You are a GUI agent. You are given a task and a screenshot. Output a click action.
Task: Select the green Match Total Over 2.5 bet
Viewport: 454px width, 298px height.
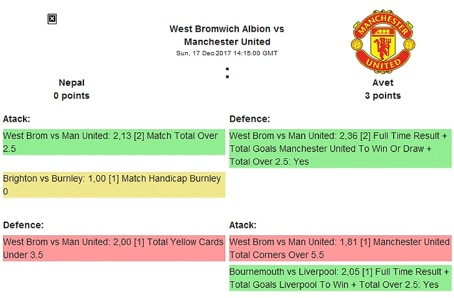click(114, 142)
